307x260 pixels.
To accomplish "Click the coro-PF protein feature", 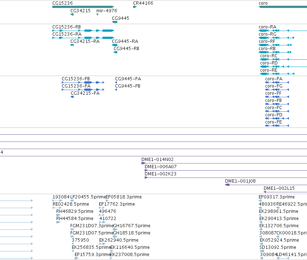I will 277,97.
